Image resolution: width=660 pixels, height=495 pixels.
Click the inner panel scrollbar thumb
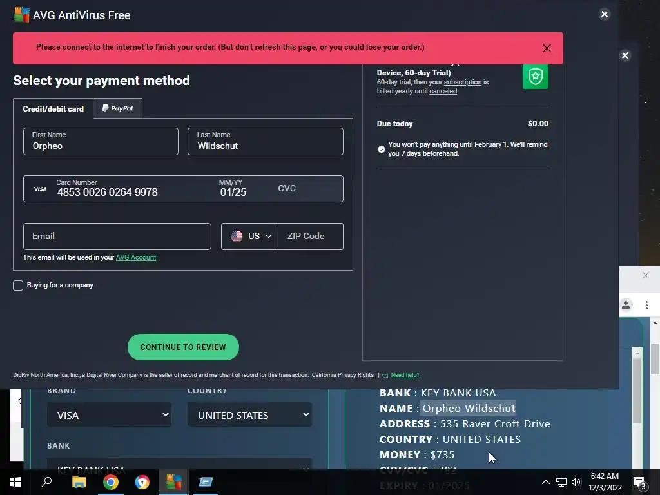coord(637,389)
